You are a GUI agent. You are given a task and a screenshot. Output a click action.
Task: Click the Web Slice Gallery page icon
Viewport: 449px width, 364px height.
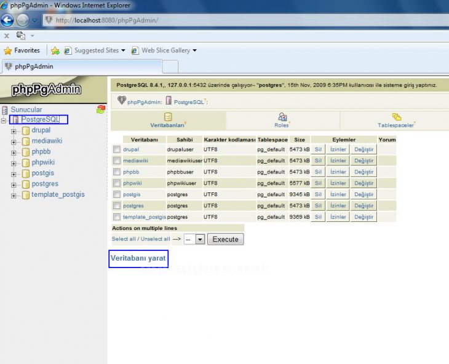pyautogui.click(x=135, y=50)
